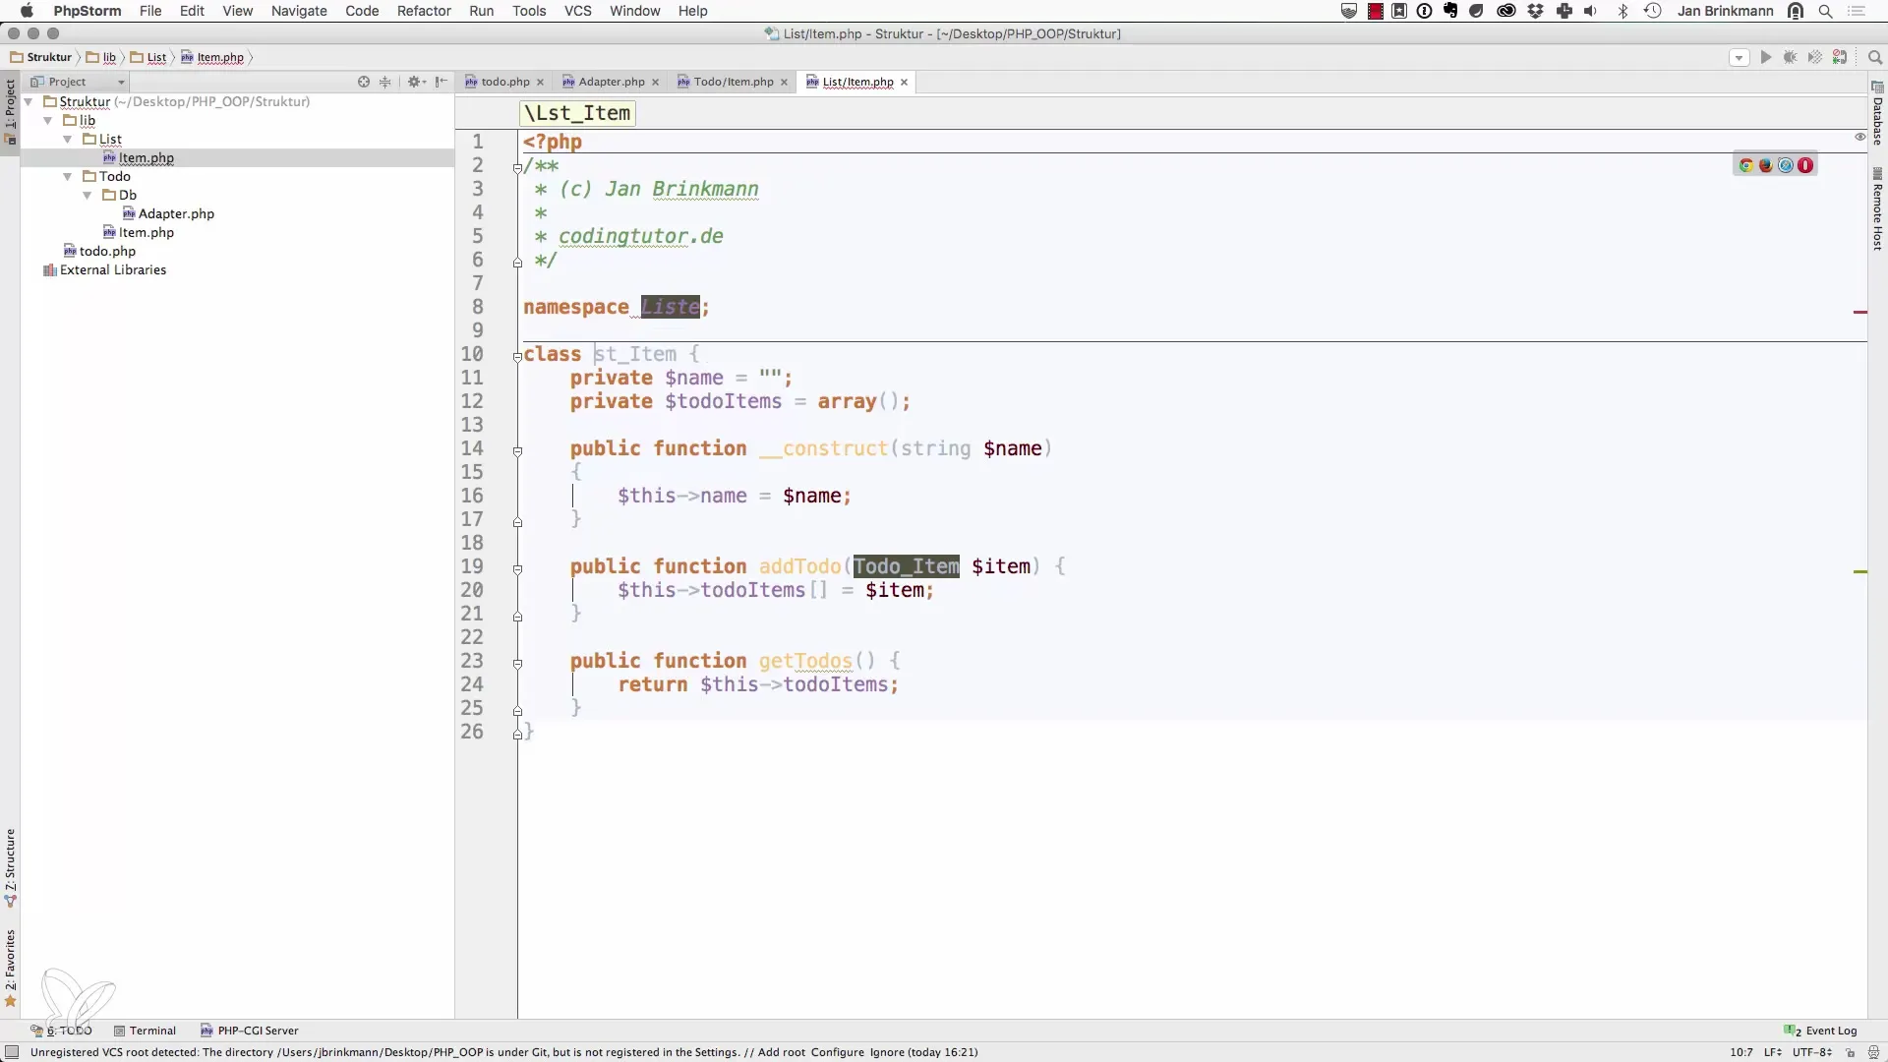The width and height of the screenshot is (1888, 1062).
Task: Toggle the 1: Project tool window
Action: (10, 110)
